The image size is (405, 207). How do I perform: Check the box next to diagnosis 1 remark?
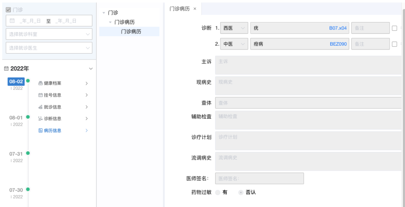[x=394, y=28]
